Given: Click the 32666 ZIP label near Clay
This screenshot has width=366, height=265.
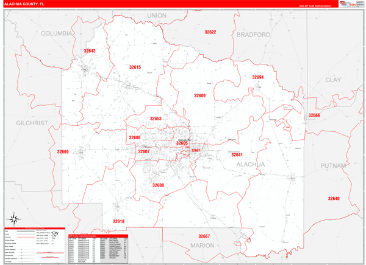Looking at the screenshot, I should (x=314, y=115).
